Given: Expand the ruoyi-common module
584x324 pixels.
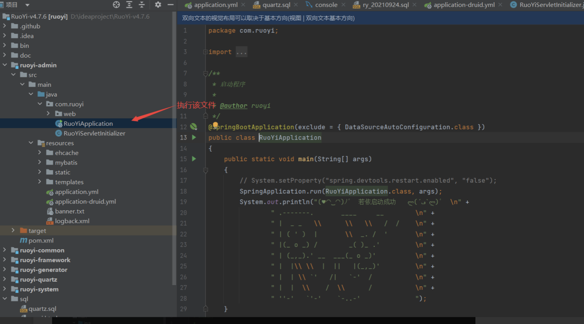Looking at the screenshot, I should pos(4,250).
